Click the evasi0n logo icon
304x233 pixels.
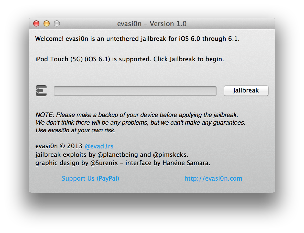pyautogui.click(x=41, y=91)
